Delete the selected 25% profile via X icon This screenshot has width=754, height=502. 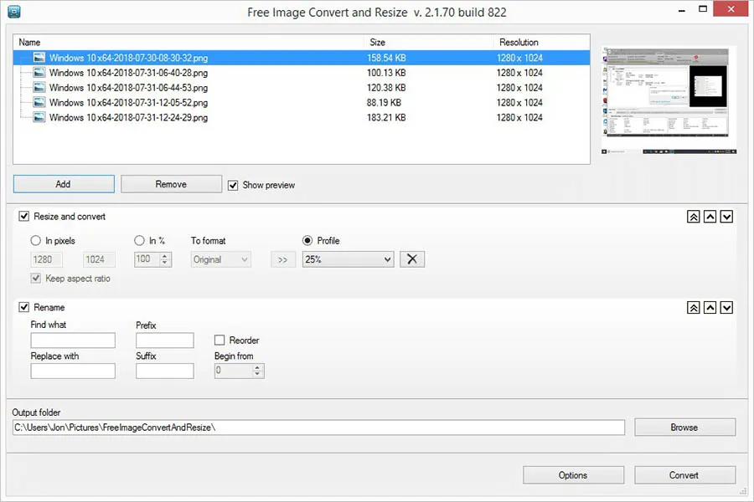411,259
